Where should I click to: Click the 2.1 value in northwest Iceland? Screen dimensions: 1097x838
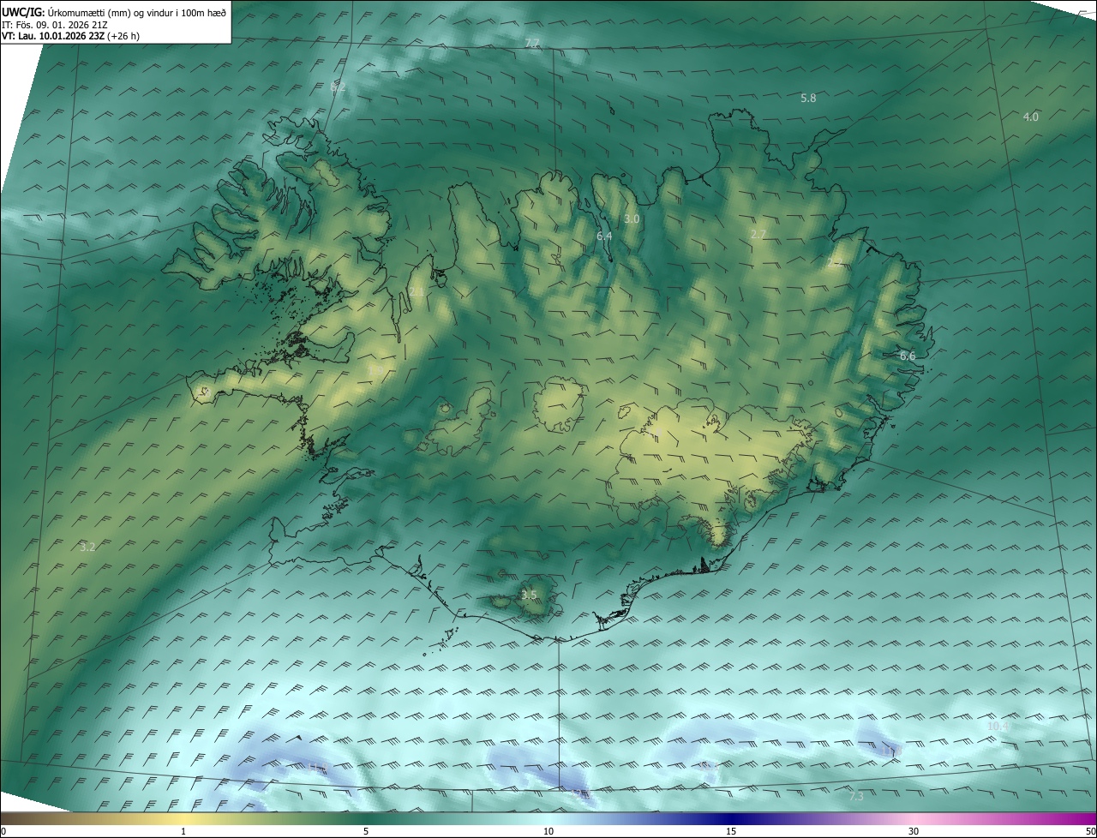pyautogui.click(x=417, y=292)
